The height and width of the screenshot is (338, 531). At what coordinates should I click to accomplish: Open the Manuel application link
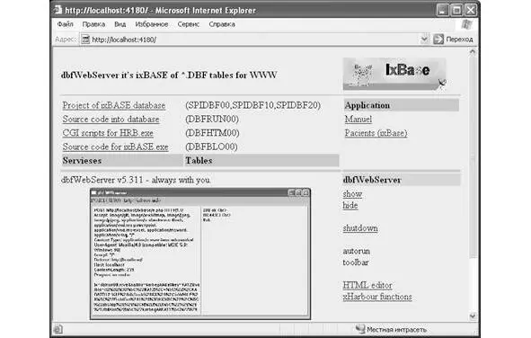click(x=358, y=120)
